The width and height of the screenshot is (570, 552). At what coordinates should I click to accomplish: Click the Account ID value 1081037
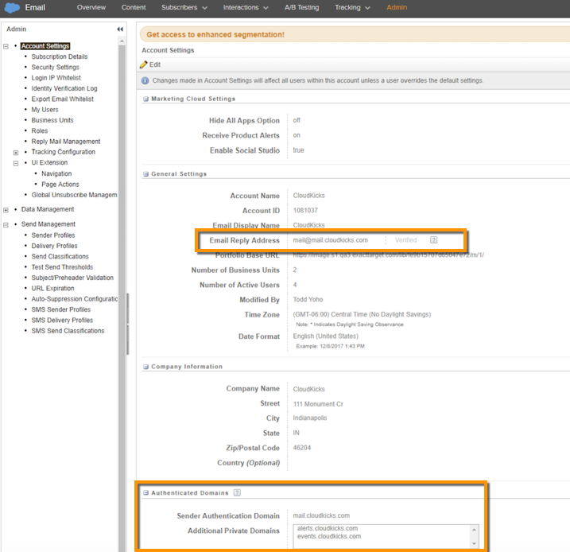(x=305, y=210)
